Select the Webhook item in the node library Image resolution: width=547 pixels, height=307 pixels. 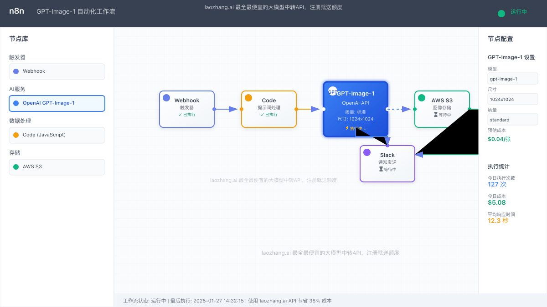[x=57, y=71]
